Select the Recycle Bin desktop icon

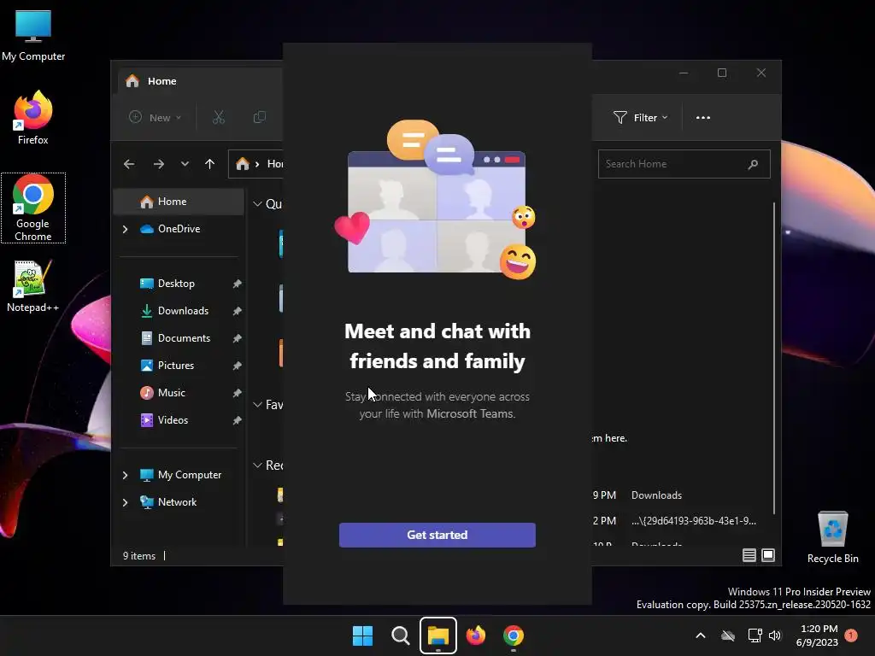[832, 536]
